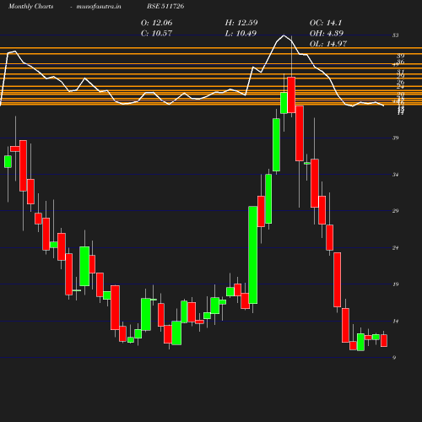Click the 'Monthly Charts' title text

[31, 6]
